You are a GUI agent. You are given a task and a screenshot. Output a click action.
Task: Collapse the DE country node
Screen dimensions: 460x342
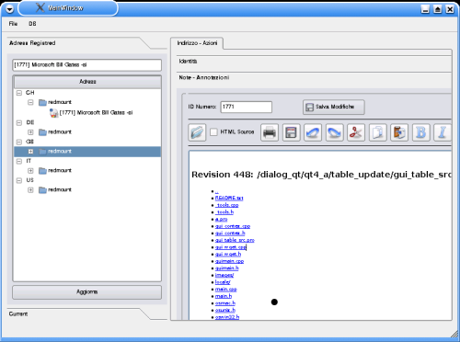[19, 122]
